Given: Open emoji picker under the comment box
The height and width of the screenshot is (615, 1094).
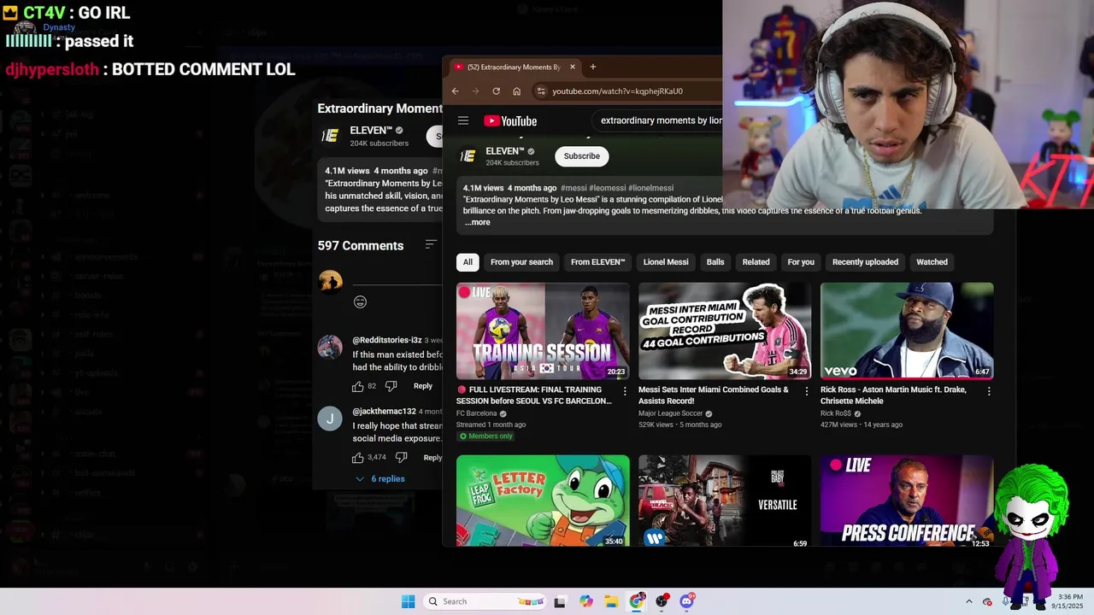Looking at the screenshot, I should pyautogui.click(x=360, y=302).
